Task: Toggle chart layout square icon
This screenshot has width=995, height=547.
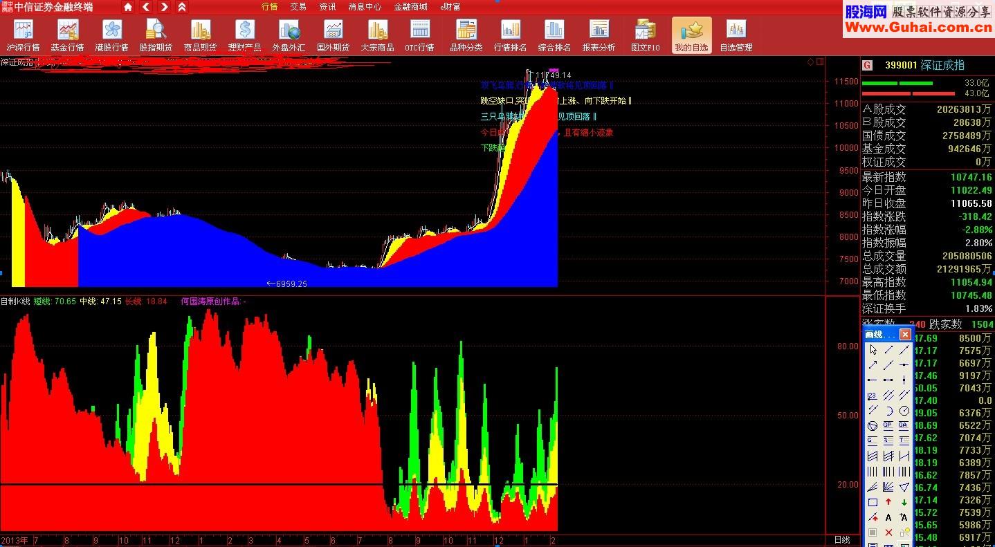Action: [820, 62]
